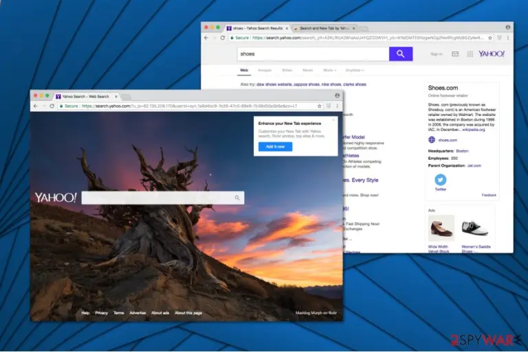Open the 'zappos shoes' suggestion link
The width and height of the screenshot is (528, 352).
307,84
